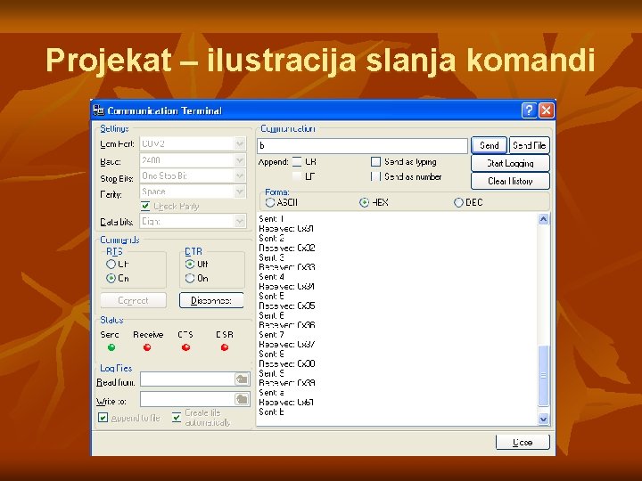Open the Stop Bits dropdown

click(240, 175)
